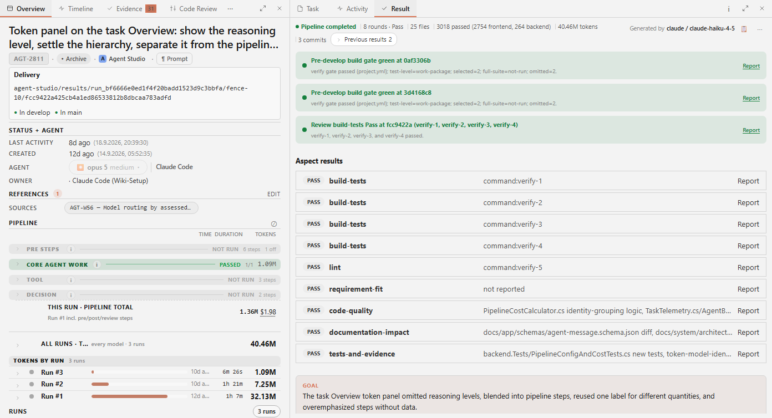Click the $1.98 pipeline cost value
772x418 pixels.
[x=268, y=312]
